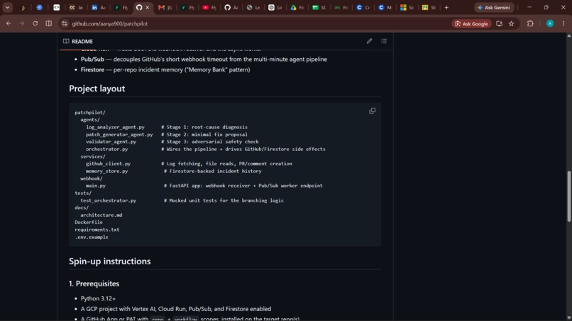Click the Ask Google lens button
Screen dimensions: 572x321
click(471, 23)
